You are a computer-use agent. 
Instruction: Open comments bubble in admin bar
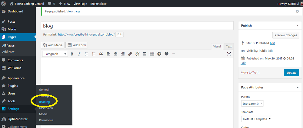[52, 4]
